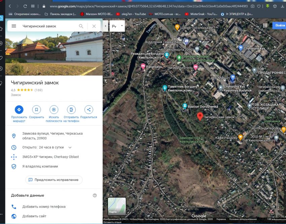Click the Chyhyryns'kyy Rayonnyy Budynok marker
Image resolution: width=286 pixels, height=224 pixels.
click(x=221, y=88)
